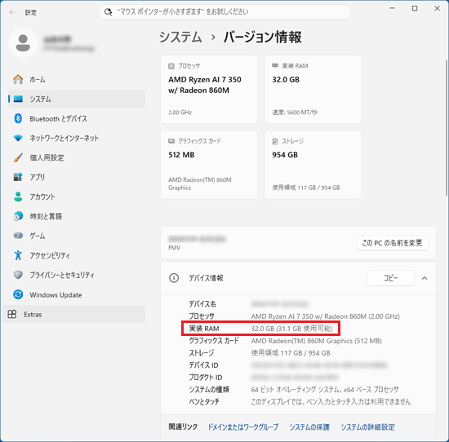Click the privacy shield icon

(x=18, y=275)
